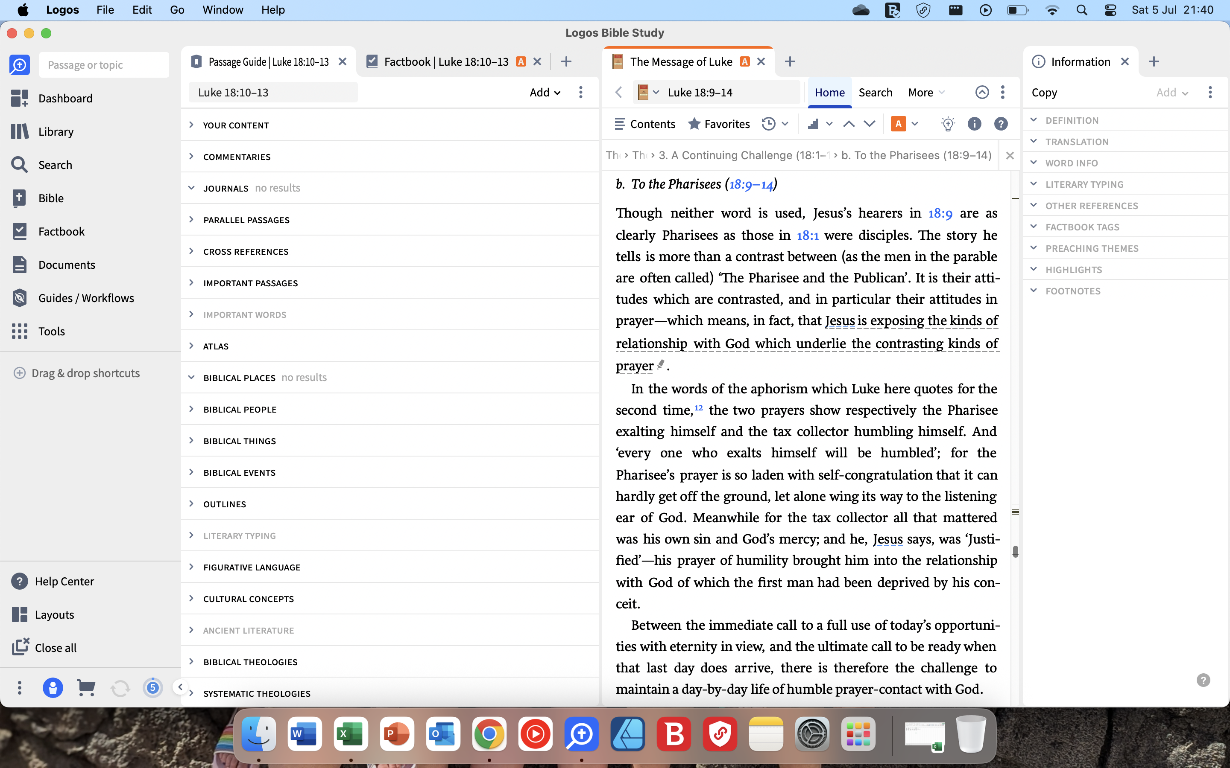Follow the 18:1 verse link in the text
1230x768 pixels.
[x=807, y=235]
